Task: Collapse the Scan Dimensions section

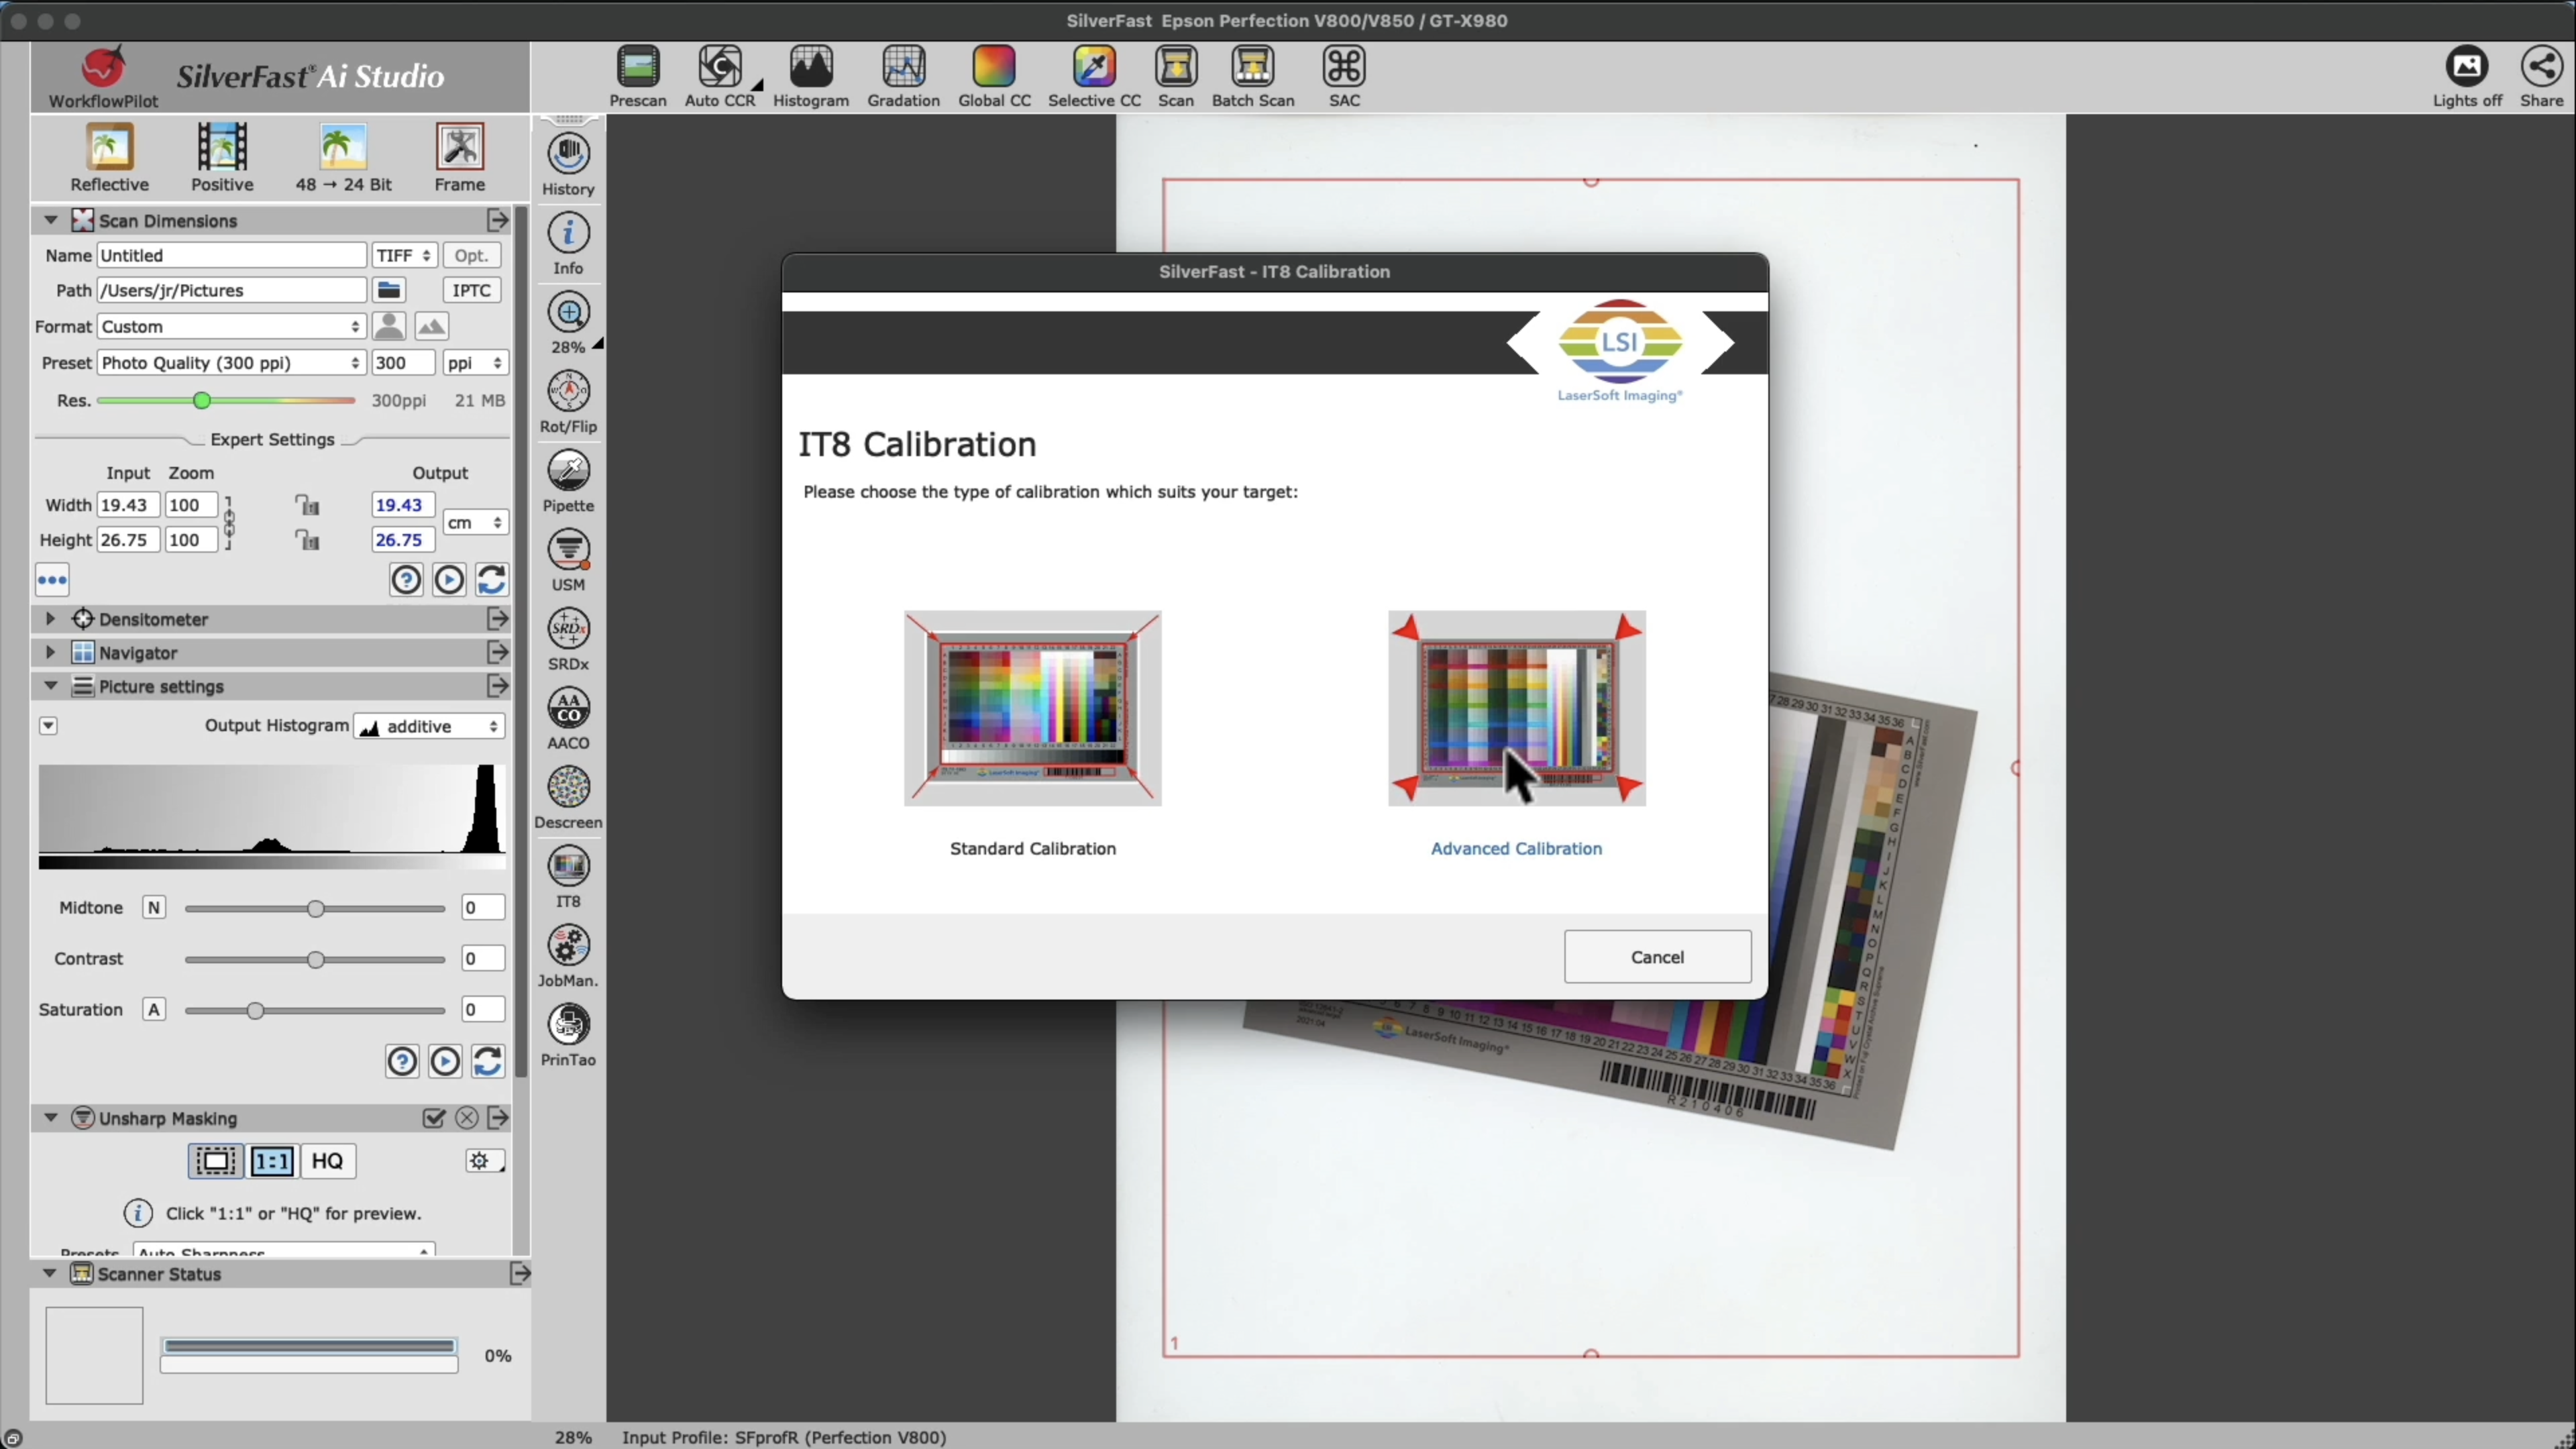Action: [x=50, y=220]
